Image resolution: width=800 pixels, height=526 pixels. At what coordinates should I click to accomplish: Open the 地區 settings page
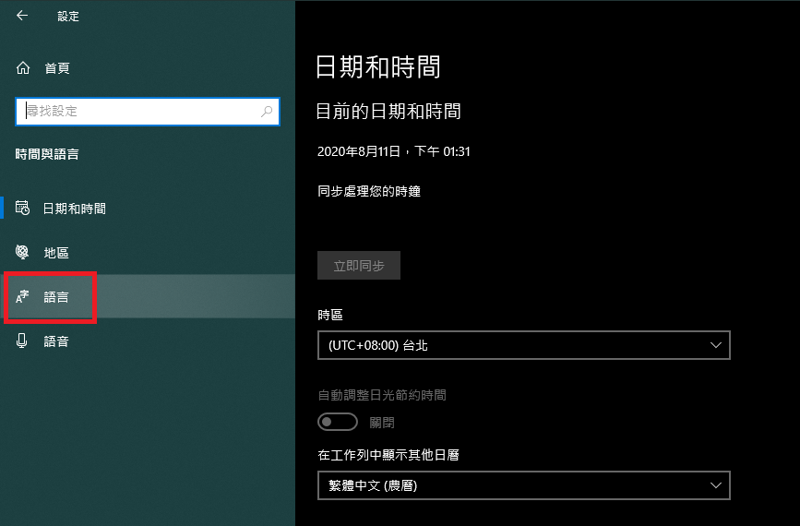56,253
